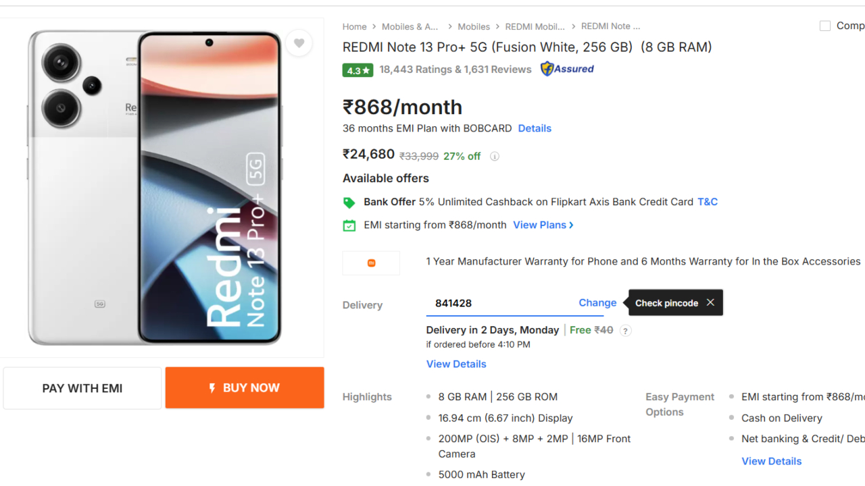This screenshot has height=486, width=865.
Task: Select Mobiles in the breadcrumb navigation
Action: pos(474,26)
